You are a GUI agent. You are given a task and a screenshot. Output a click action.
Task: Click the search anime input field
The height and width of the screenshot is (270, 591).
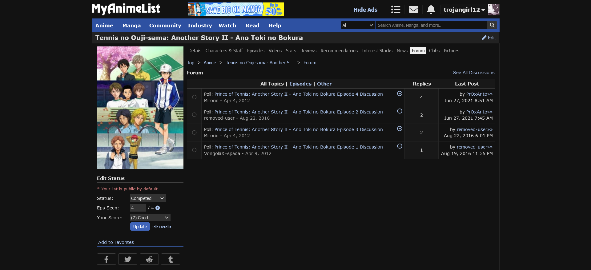431,25
